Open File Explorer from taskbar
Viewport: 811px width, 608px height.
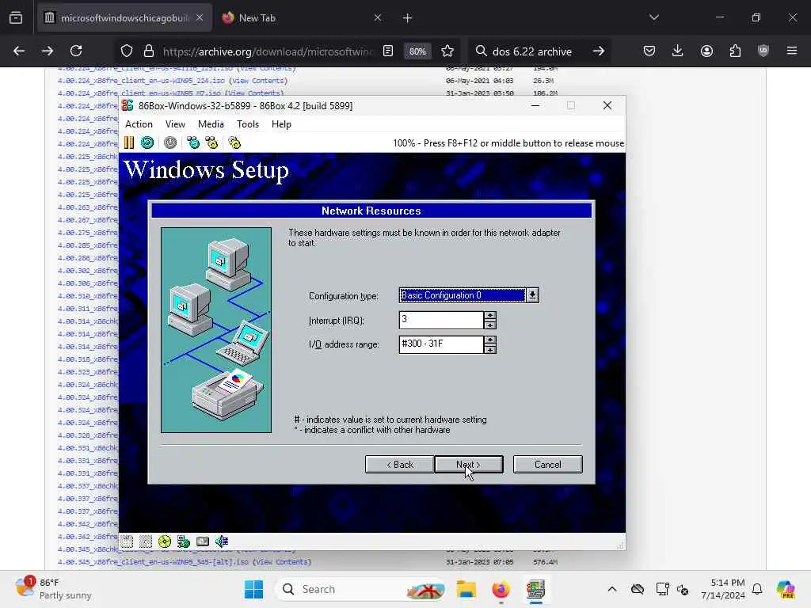466,589
